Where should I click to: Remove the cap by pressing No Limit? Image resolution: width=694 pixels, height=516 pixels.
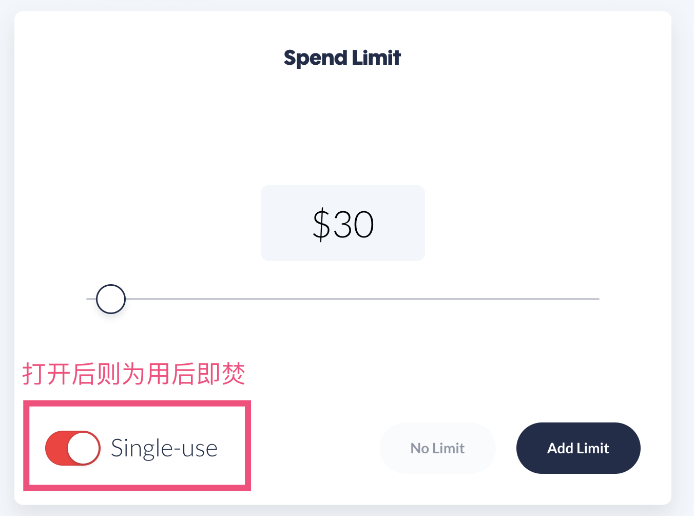pyautogui.click(x=437, y=448)
